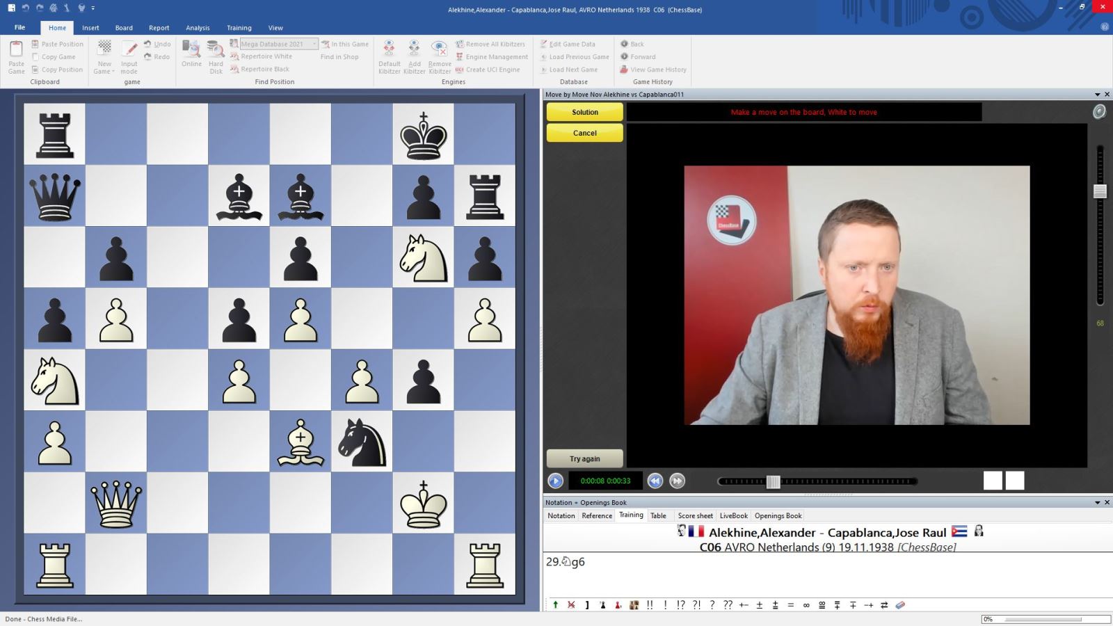Collapse the Notation + Openings Book panel
The height and width of the screenshot is (626, 1113).
click(1098, 502)
